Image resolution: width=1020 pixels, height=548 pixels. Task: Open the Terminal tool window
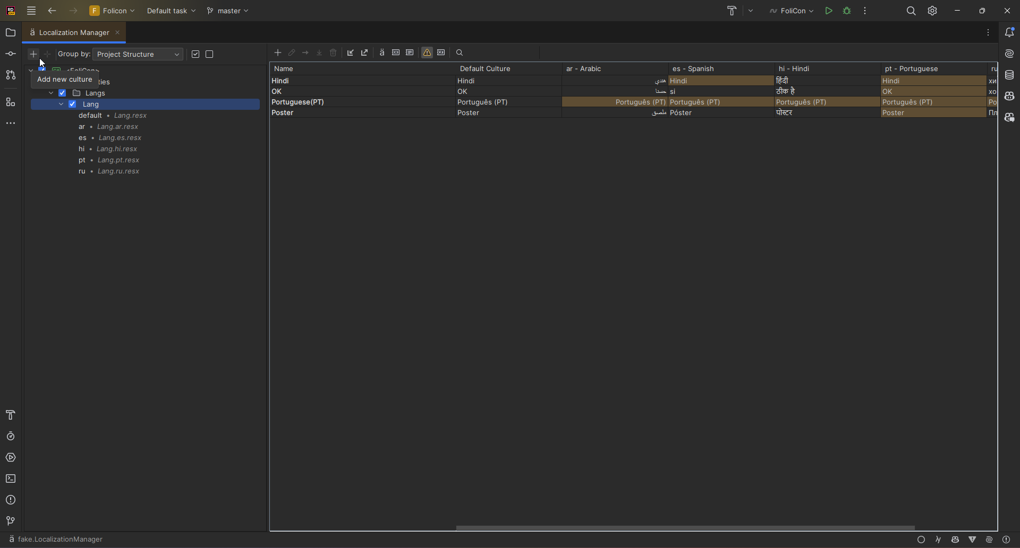click(x=11, y=479)
